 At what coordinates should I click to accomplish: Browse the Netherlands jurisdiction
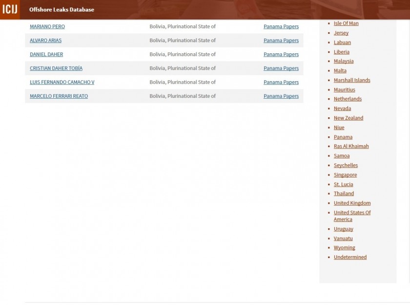coord(348,99)
